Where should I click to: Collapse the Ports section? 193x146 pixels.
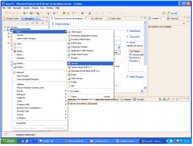tap(127, 43)
